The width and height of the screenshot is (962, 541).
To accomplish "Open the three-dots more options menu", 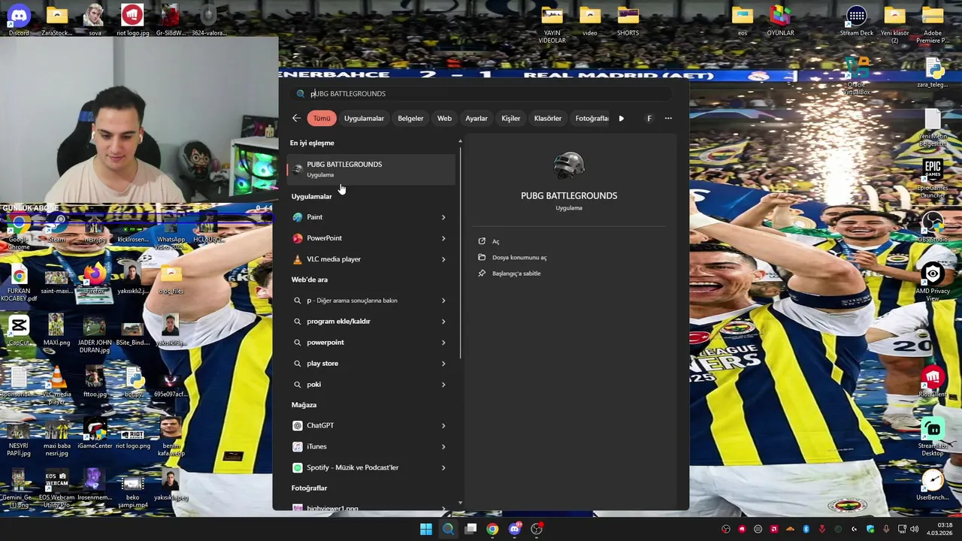I will point(668,118).
